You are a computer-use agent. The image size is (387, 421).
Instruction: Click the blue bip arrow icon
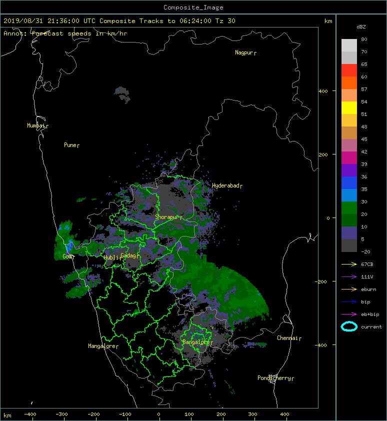click(x=349, y=302)
